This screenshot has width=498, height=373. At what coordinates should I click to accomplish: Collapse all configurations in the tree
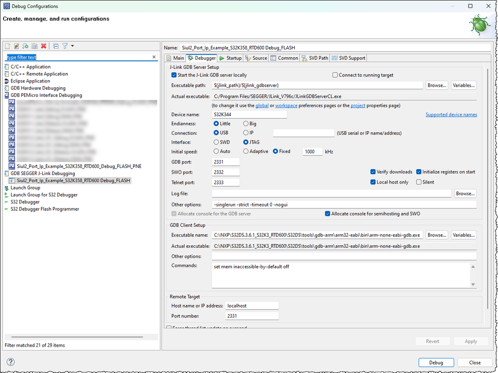tap(56, 46)
